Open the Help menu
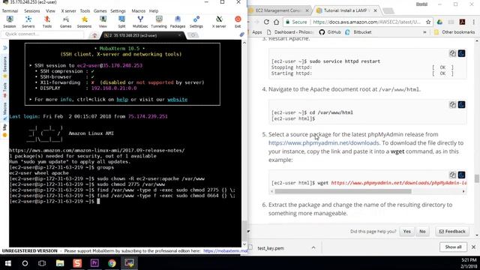 [154, 11]
